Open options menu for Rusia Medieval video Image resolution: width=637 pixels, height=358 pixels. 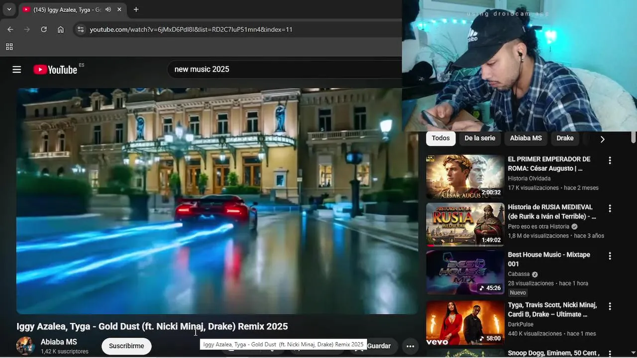point(610,208)
